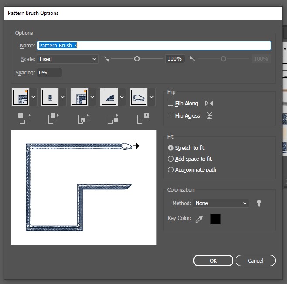Select Add space to fit option
The width and height of the screenshot is (287, 284).
(171, 159)
